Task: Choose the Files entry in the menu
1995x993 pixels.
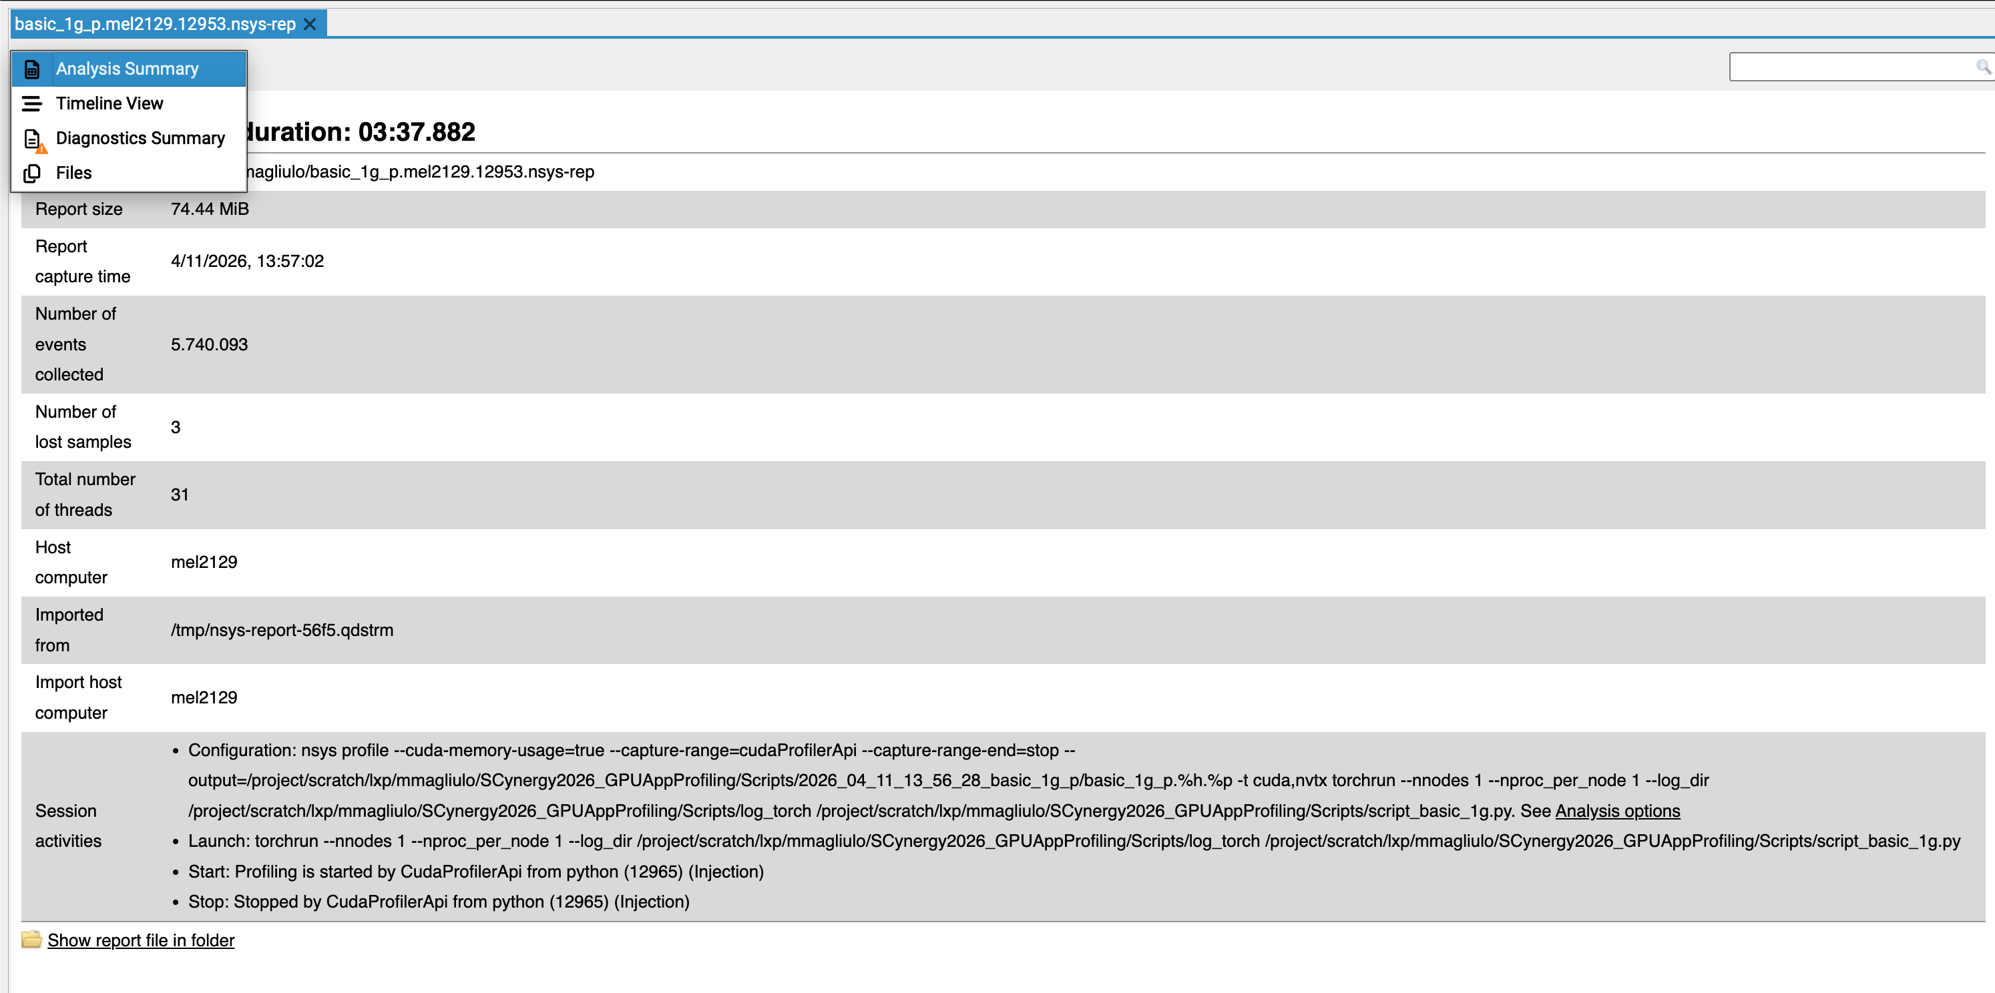Action: click(x=73, y=174)
